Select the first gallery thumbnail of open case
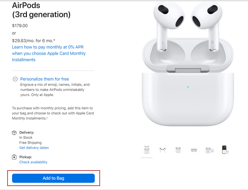 (146, 150)
